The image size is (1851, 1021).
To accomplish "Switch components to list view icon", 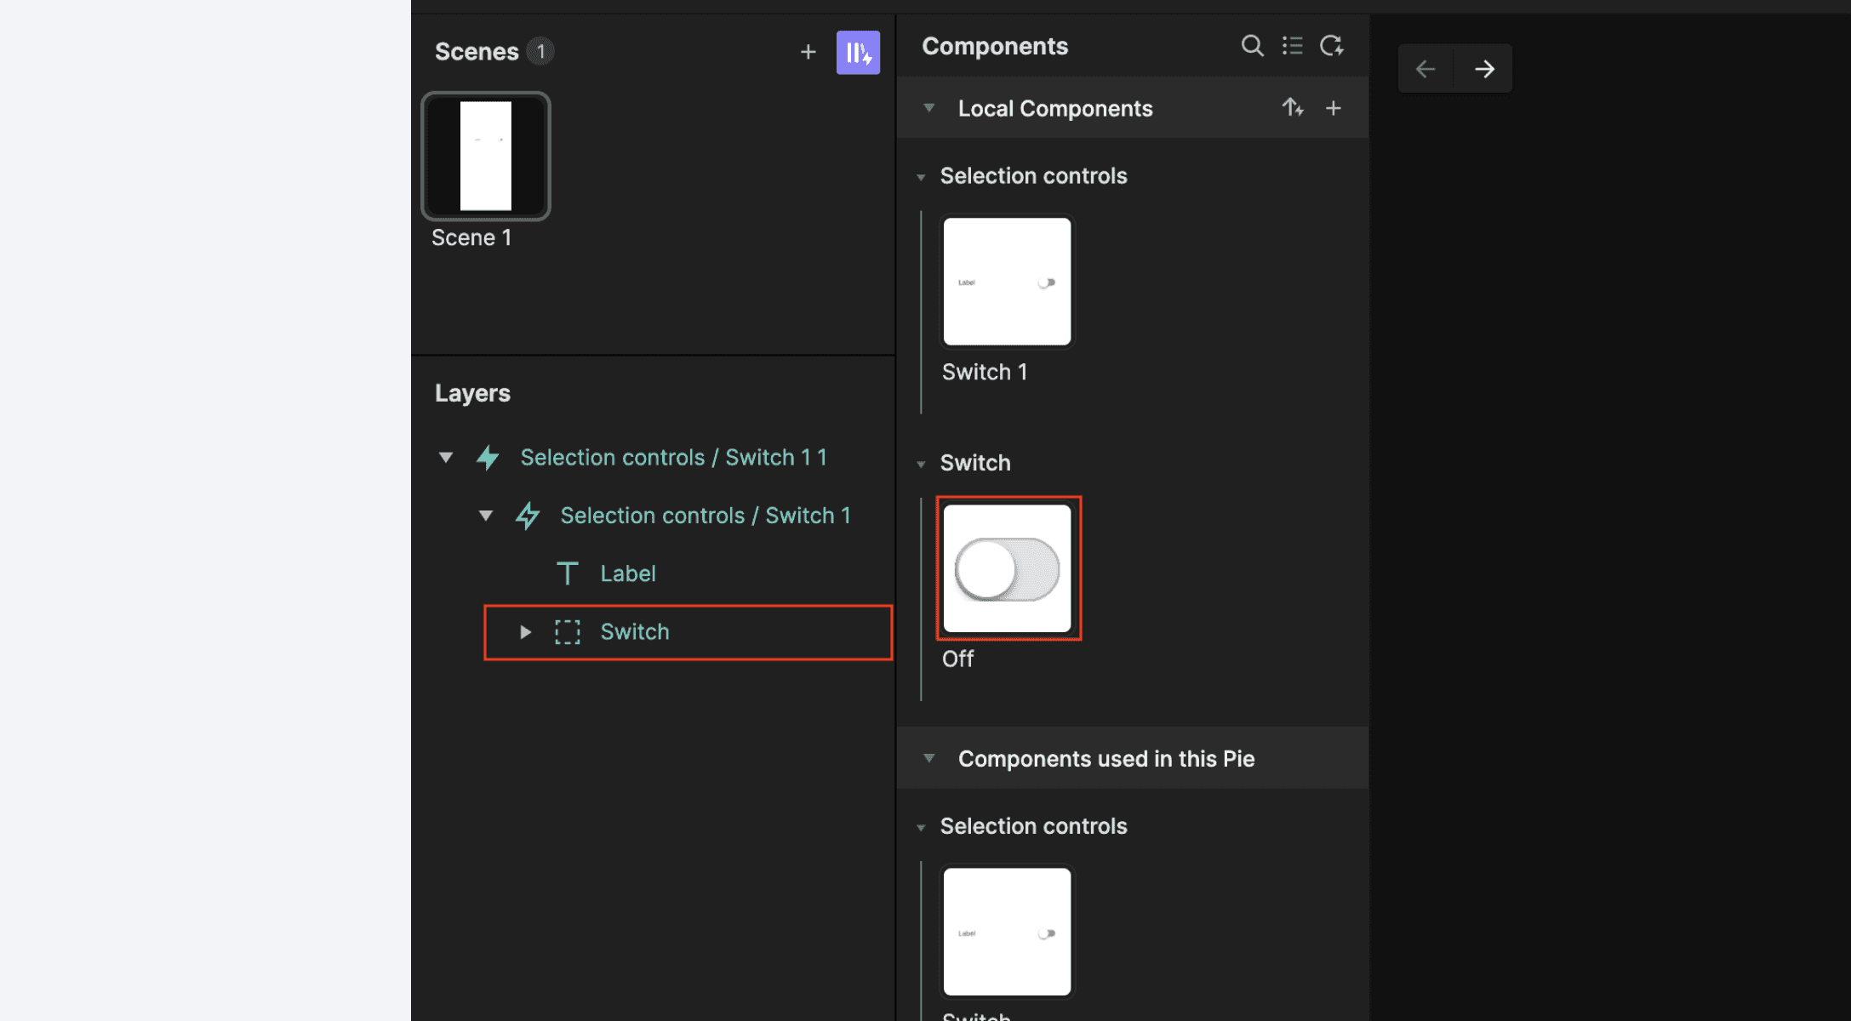I will coord(1292,45).
